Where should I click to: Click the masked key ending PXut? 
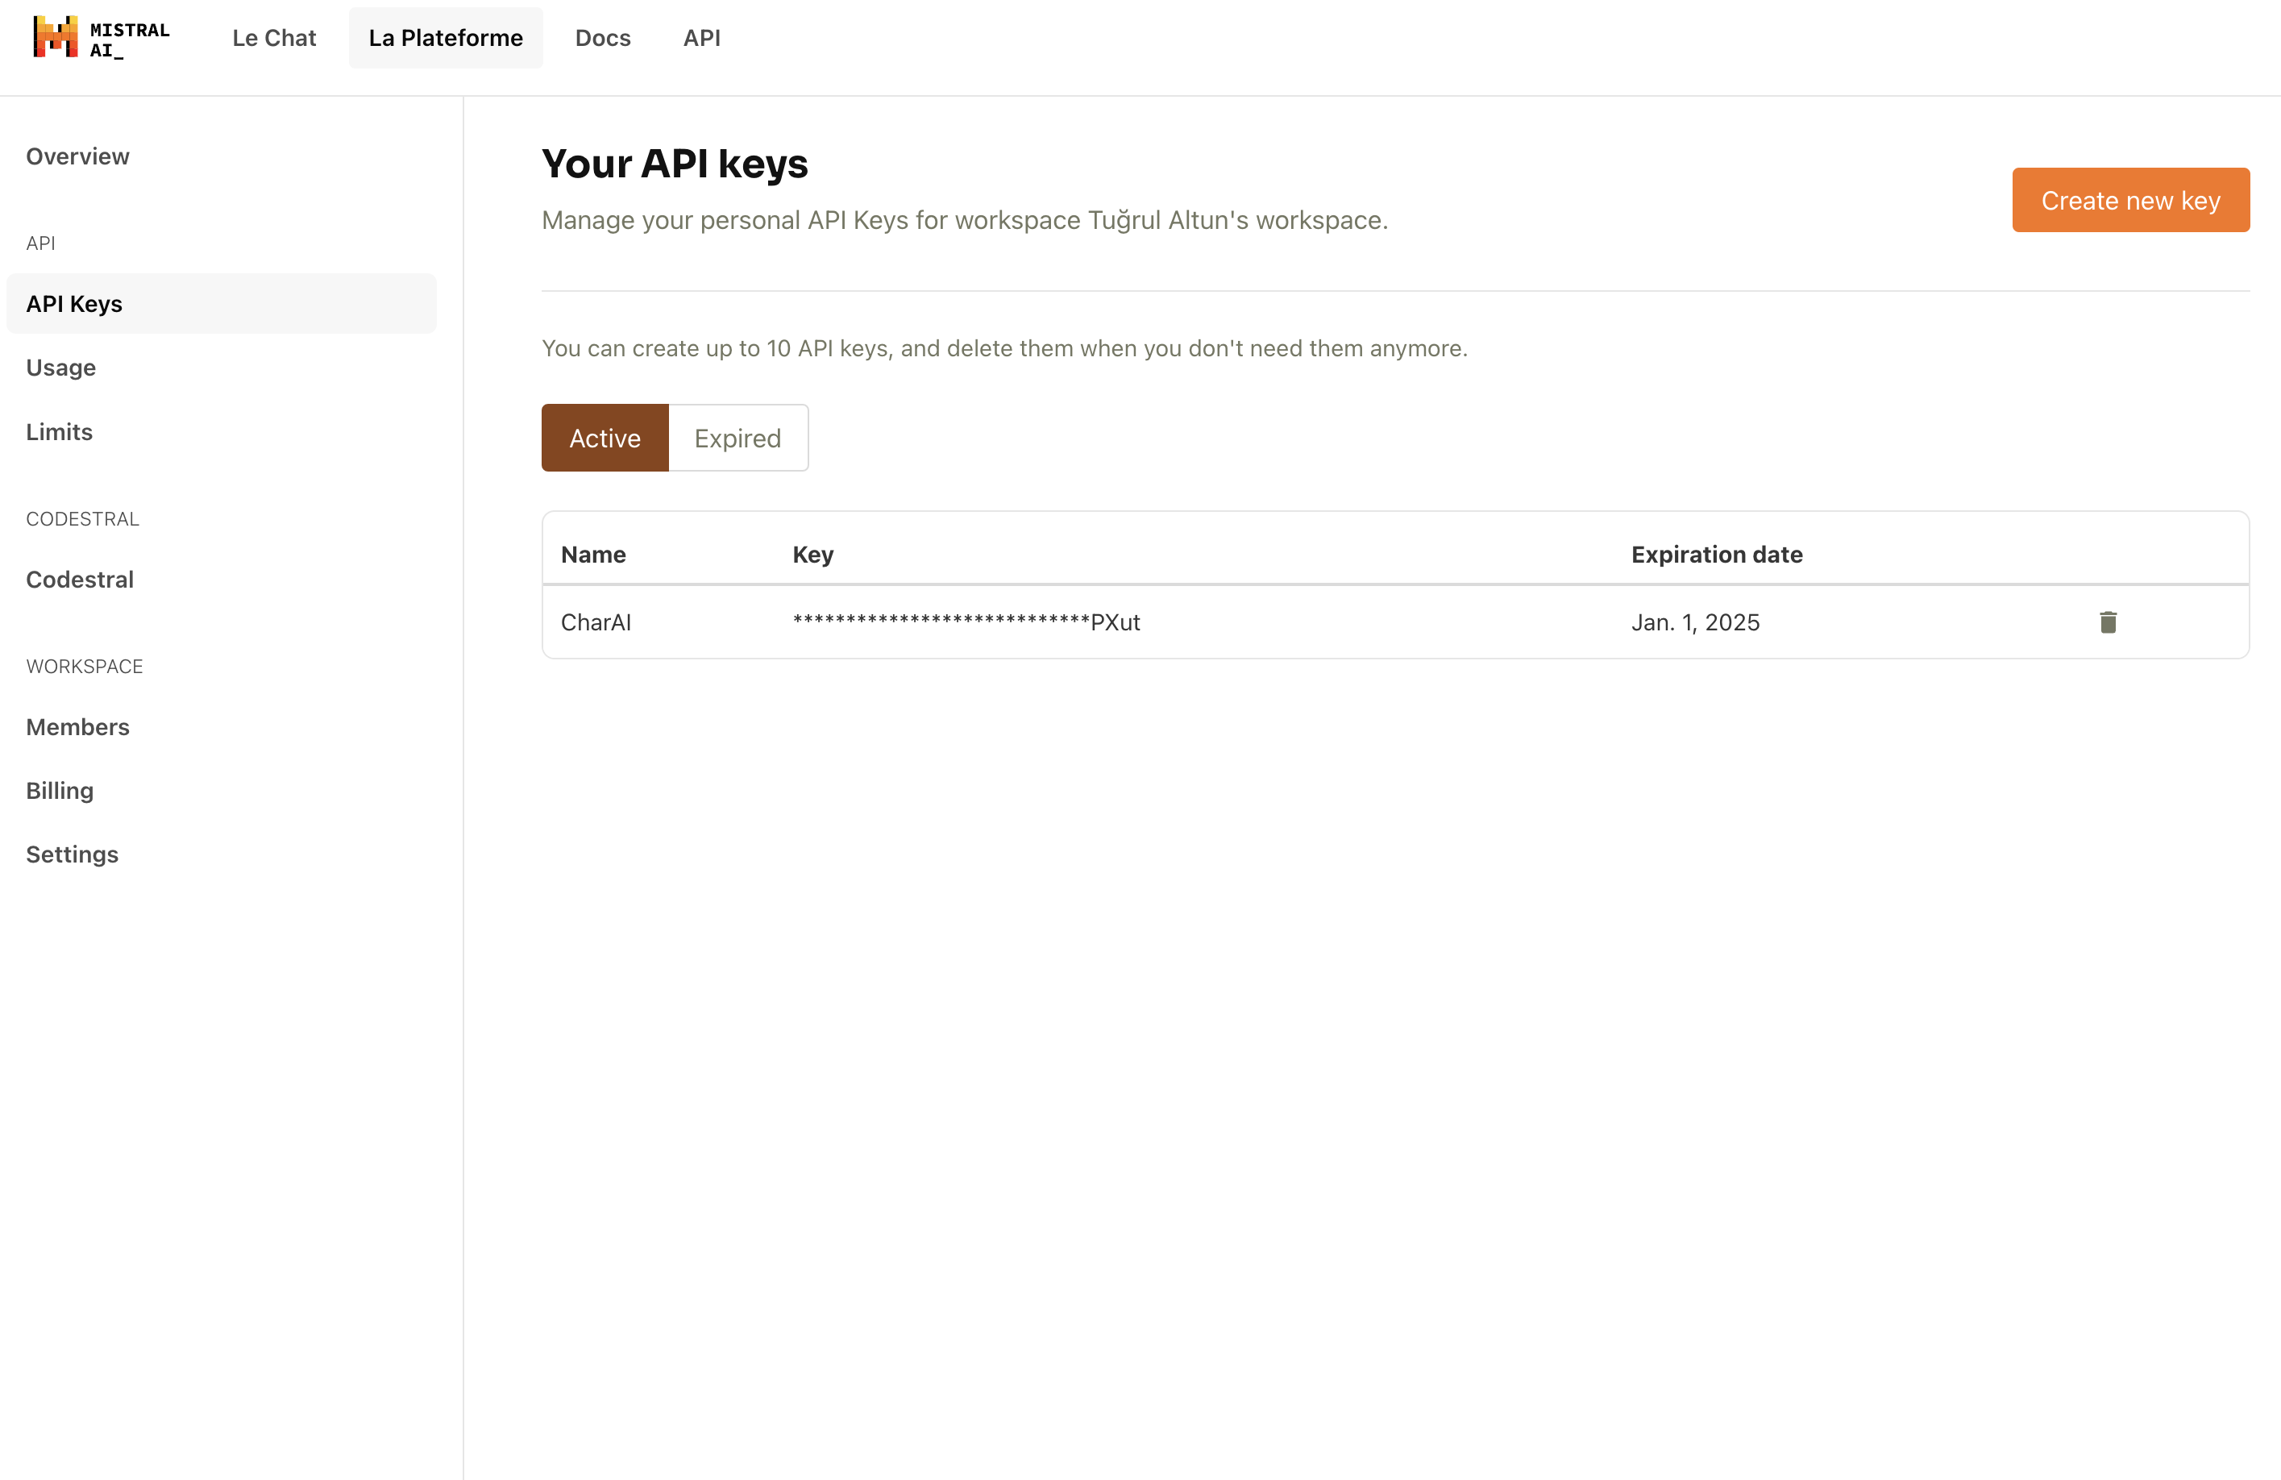coord(965,623)
